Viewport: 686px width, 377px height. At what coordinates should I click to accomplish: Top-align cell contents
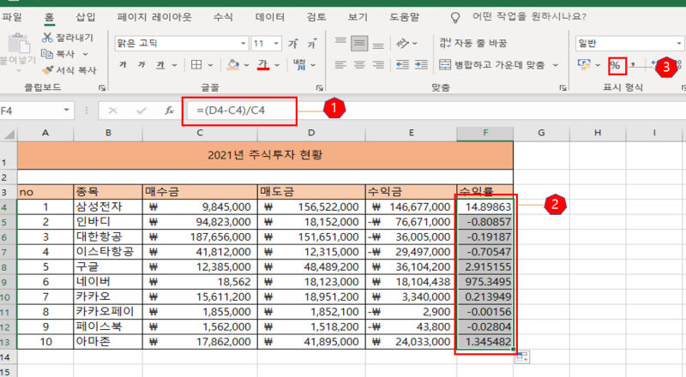(340, 43)
